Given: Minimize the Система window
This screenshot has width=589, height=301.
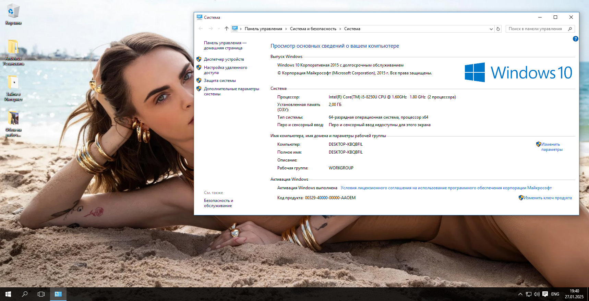Looking at the screenshot, I should pos(540,17).
